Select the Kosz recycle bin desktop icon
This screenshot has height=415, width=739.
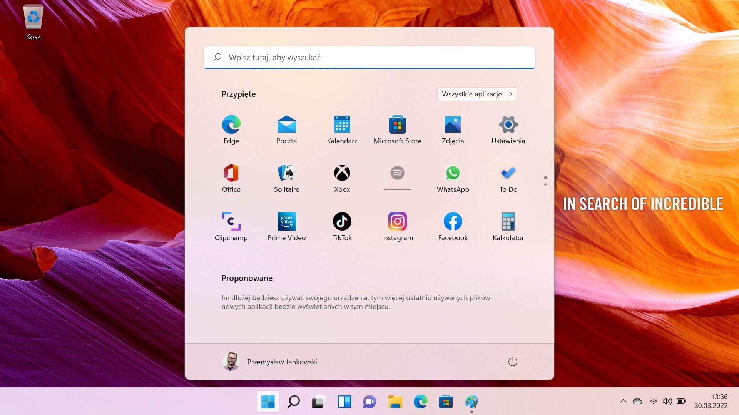(x=33, y=22)
